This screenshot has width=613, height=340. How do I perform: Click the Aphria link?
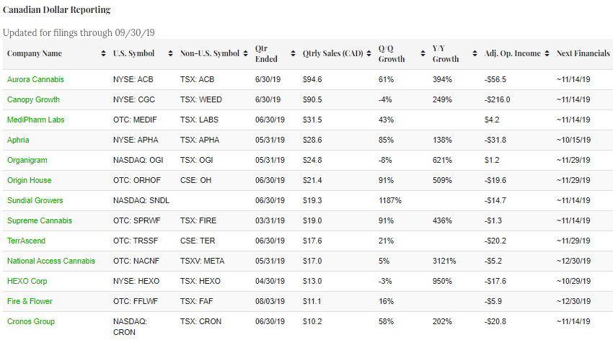pyautogui.click(x=19, y=140)
